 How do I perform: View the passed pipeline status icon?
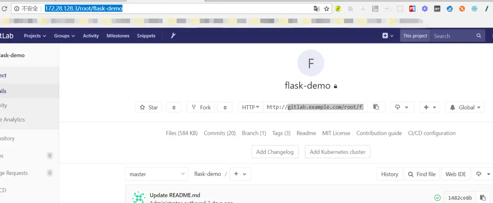(437, 197)
